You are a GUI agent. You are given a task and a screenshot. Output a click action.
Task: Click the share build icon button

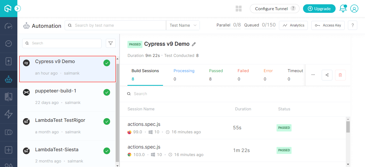(327, 75)
